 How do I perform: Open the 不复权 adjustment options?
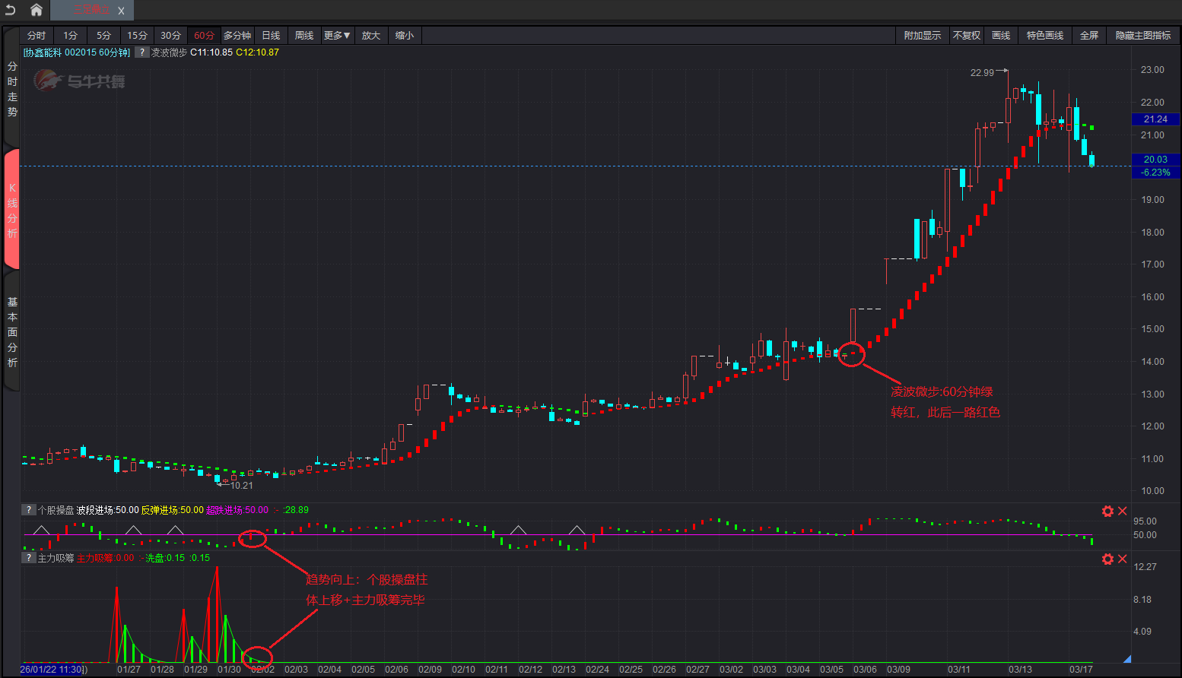(x=966, y=36)
